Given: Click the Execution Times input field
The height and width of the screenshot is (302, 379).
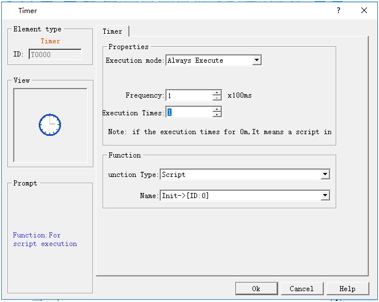Looking at the screenshot, I should point(189,113).
